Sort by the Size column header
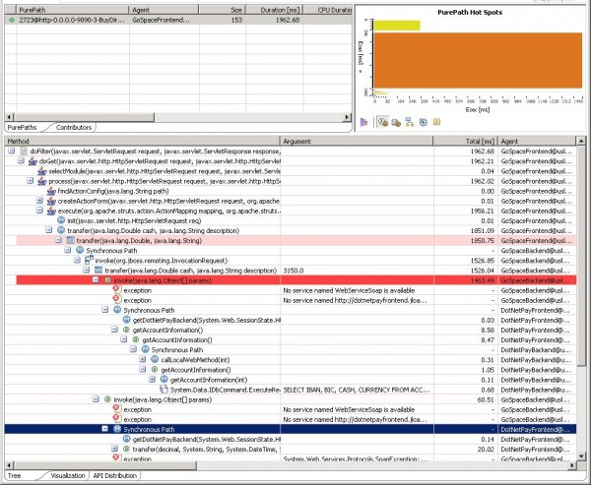 coord(223,10)
